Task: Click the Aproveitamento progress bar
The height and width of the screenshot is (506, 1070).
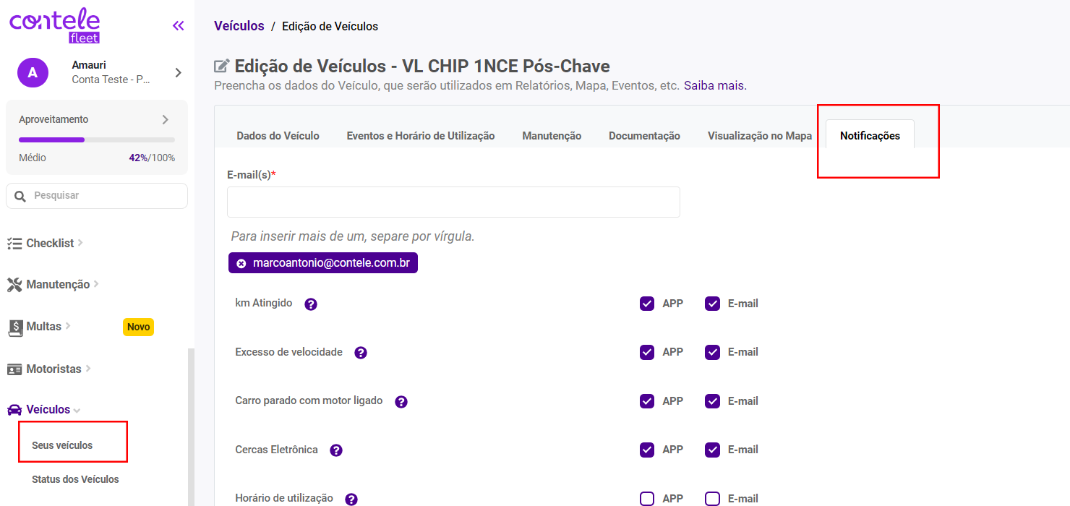Action: pyautogui.click(x=97, y=140)
